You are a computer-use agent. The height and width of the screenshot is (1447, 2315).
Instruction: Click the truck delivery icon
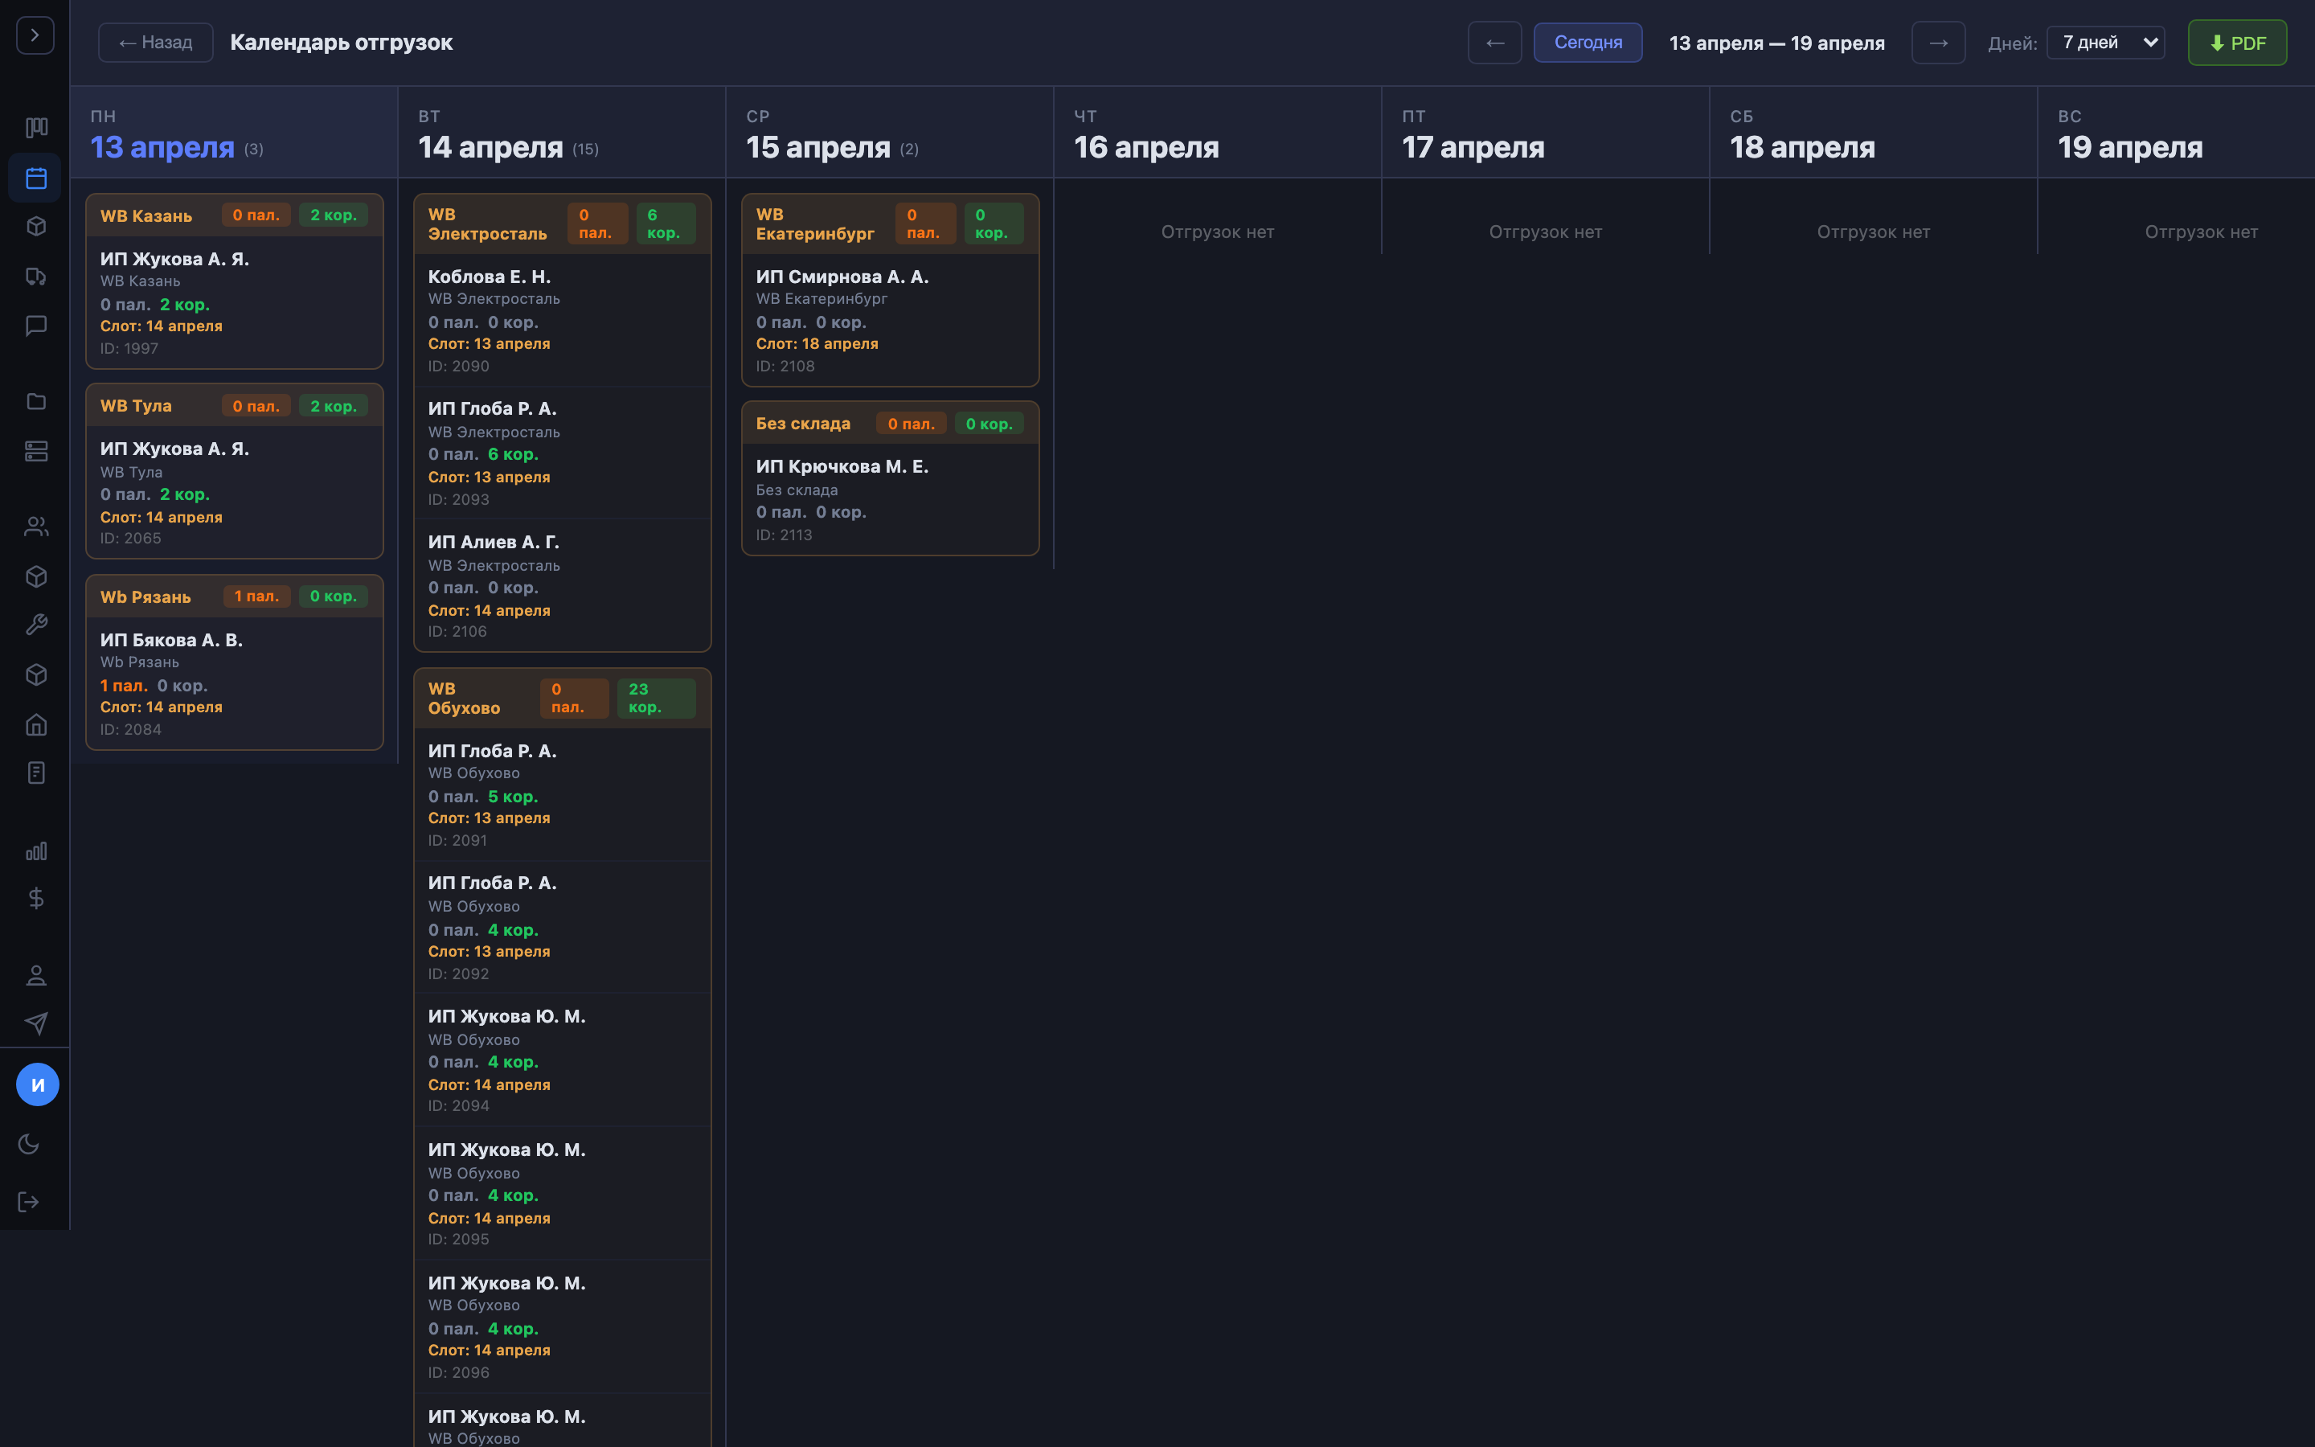click(36, 277)
